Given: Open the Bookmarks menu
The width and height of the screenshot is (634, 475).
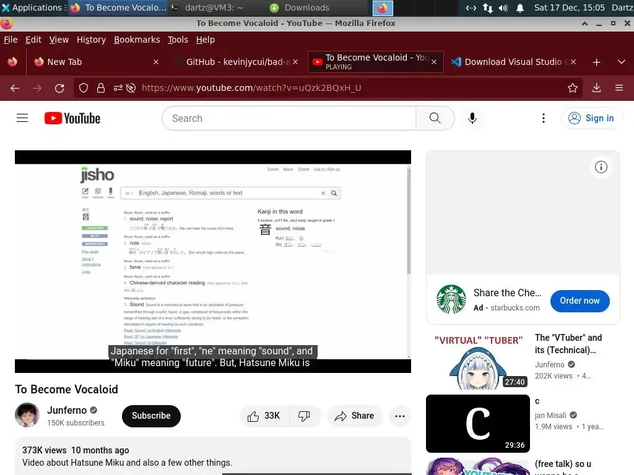Looking at the screenshot, I should [x=137, y=40].
